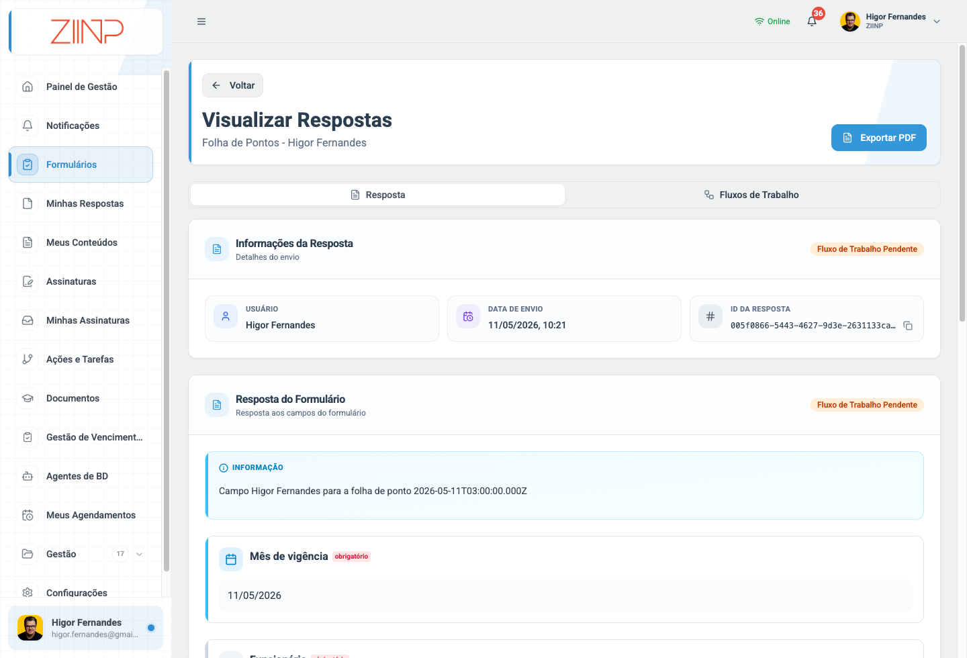Screen dimensions: 967x658
Task: Click the Agentes de BD robot icon
Action: pyautogui.click(x=28, y=476)
